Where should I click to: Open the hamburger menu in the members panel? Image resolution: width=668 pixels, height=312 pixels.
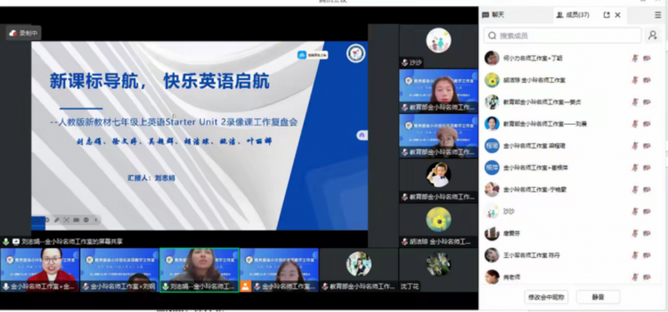658,15
